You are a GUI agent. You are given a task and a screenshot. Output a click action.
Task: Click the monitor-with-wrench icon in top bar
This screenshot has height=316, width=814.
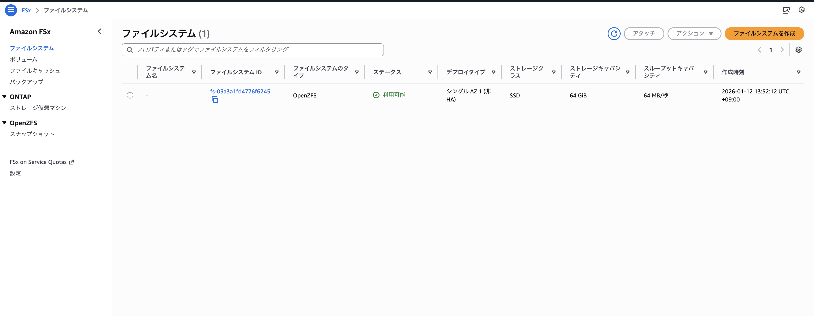point(786,10)
